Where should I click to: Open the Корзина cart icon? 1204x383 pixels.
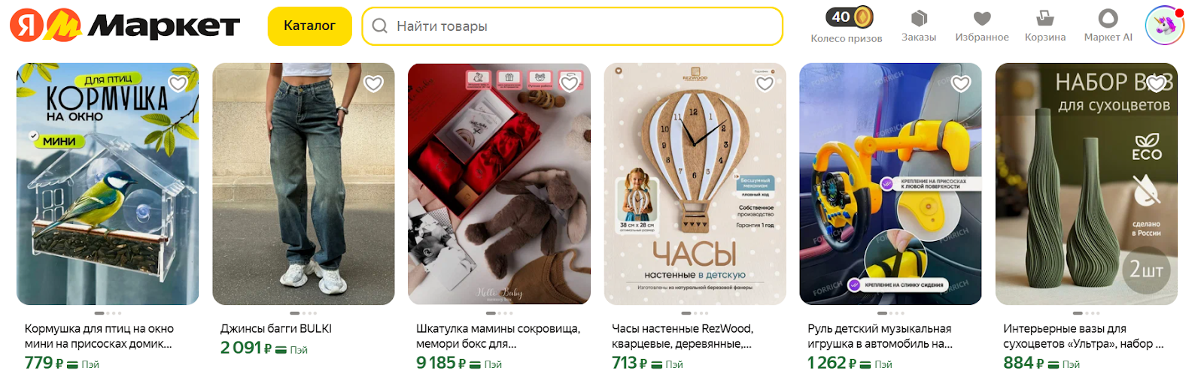point(1045,18)
